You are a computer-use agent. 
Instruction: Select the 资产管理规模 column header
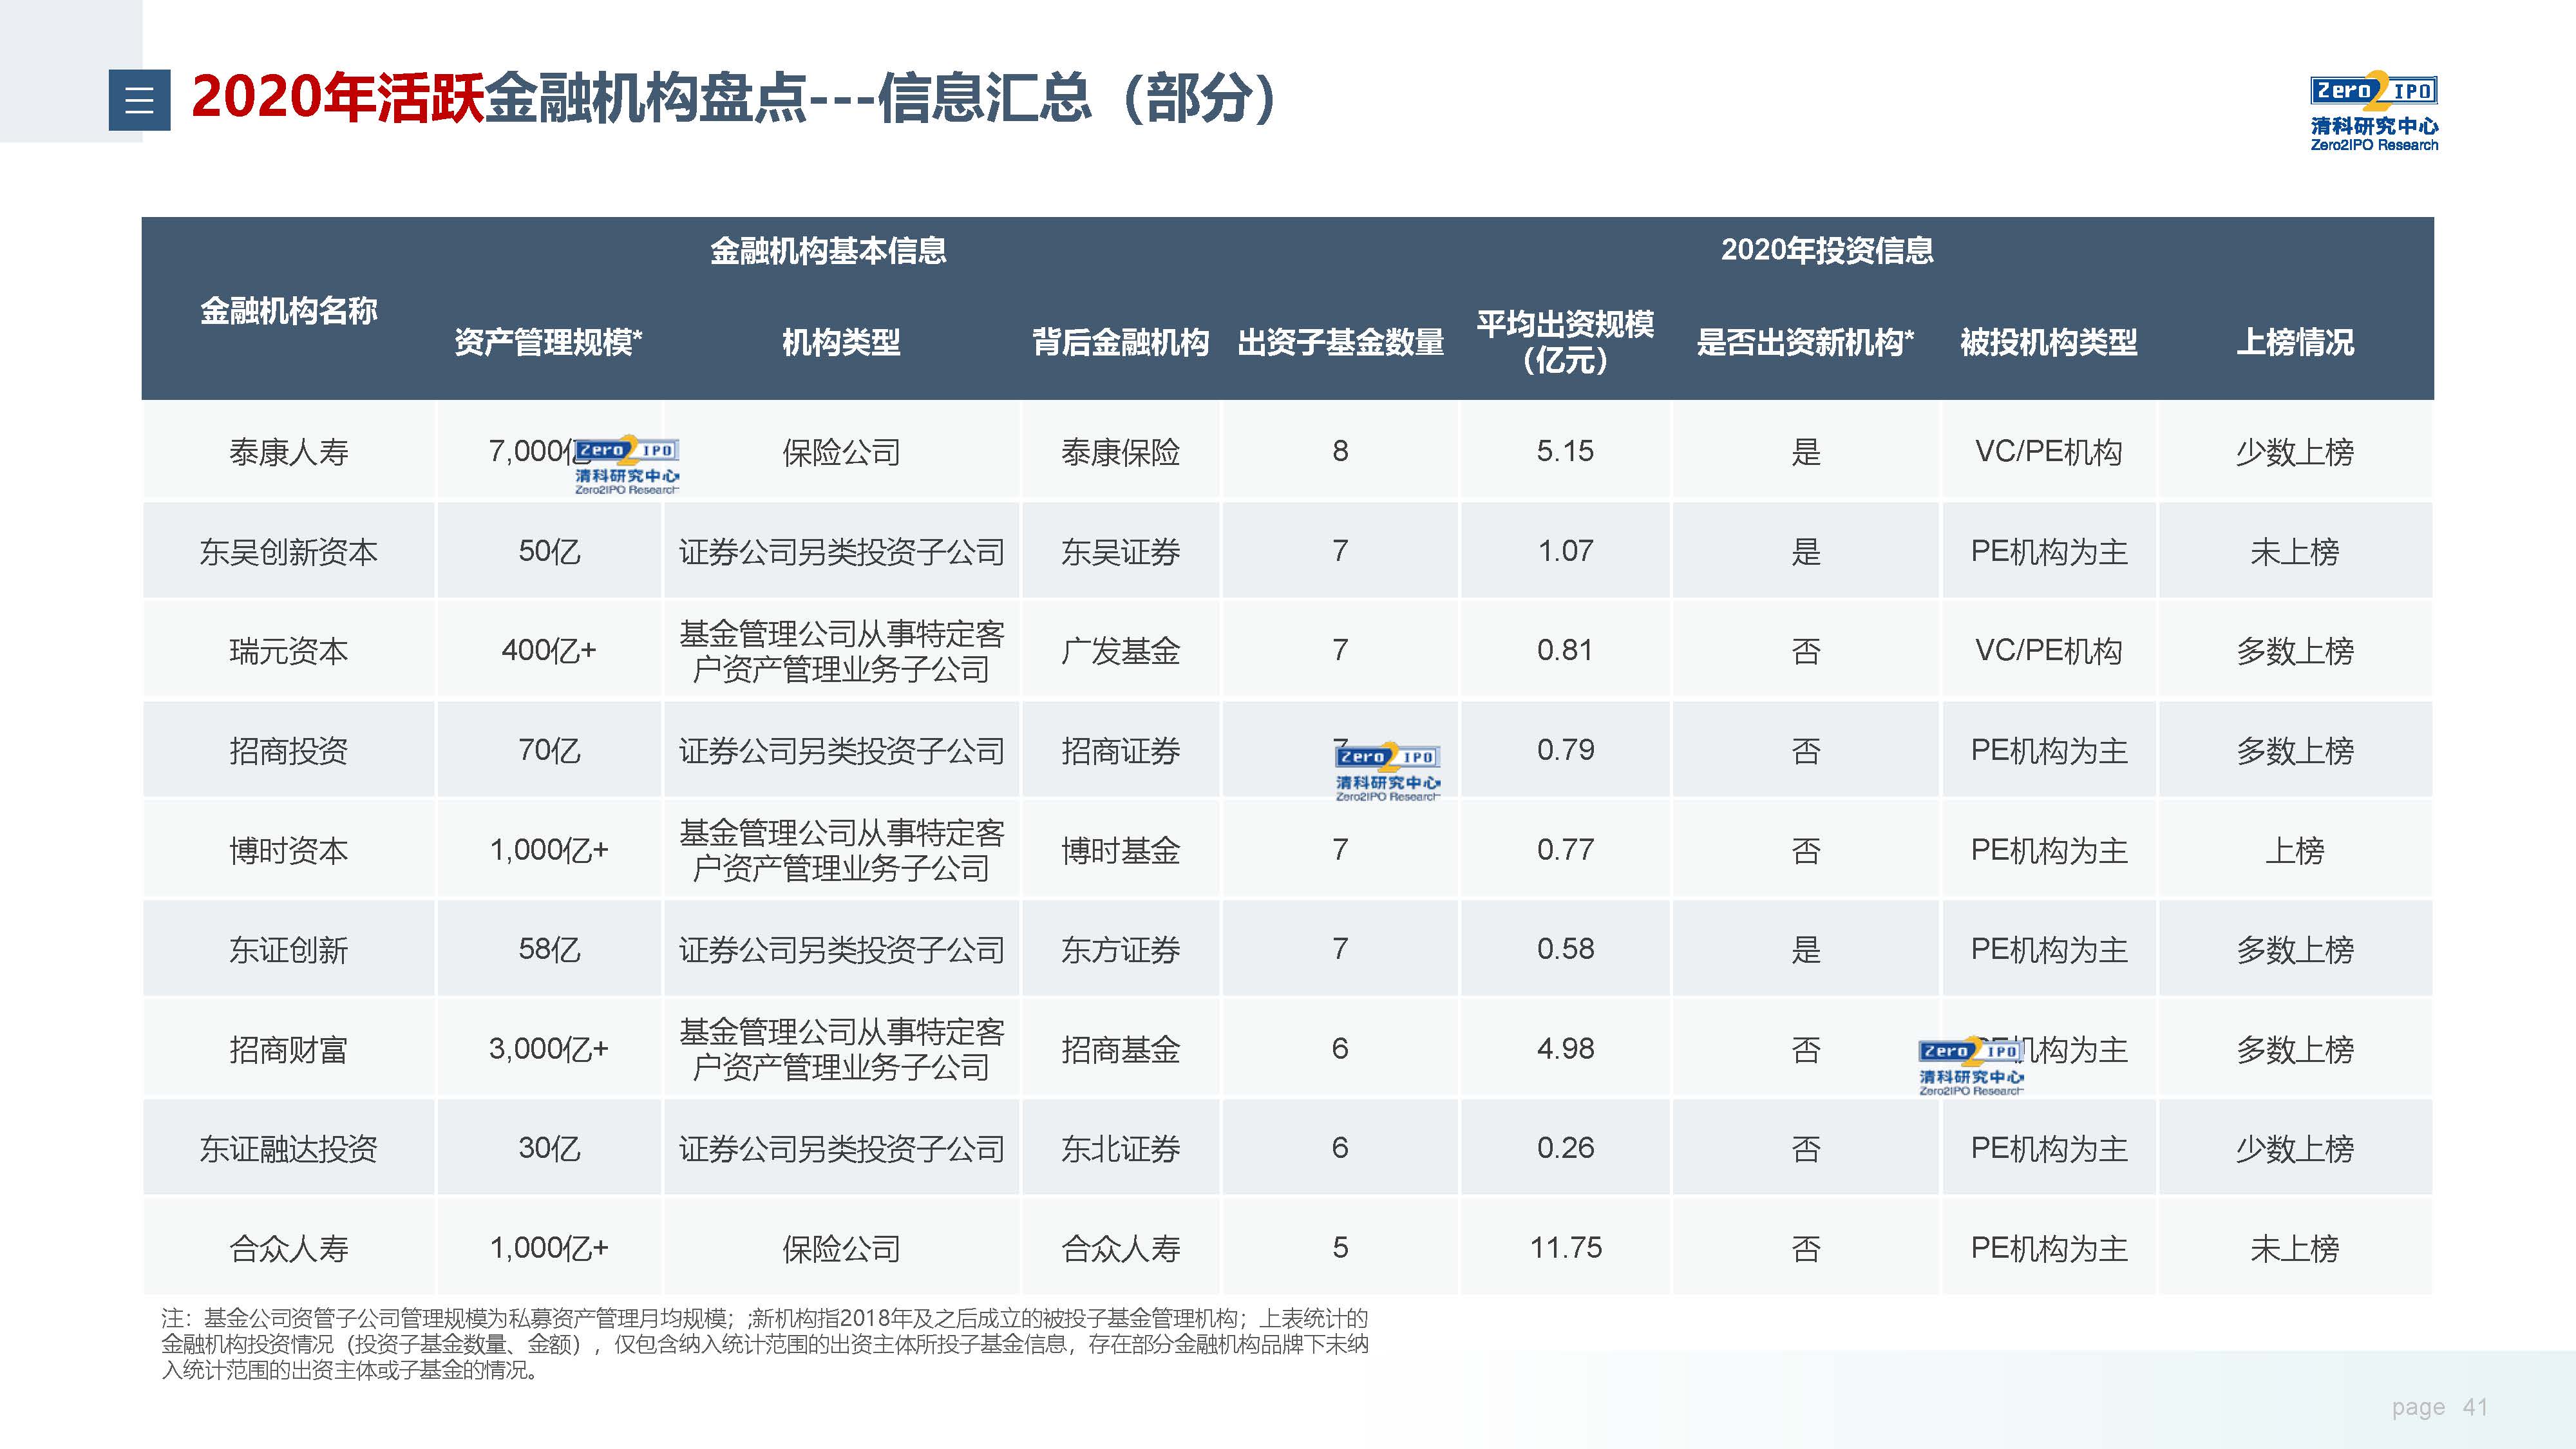click(548, 343)
